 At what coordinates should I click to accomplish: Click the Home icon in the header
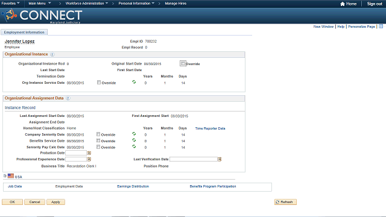tap(343, 4)
